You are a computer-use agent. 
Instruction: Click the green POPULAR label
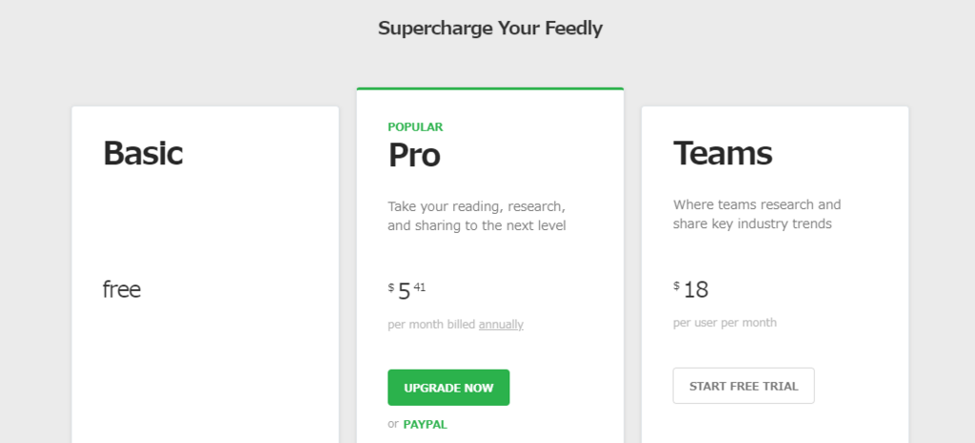point(415,126)
